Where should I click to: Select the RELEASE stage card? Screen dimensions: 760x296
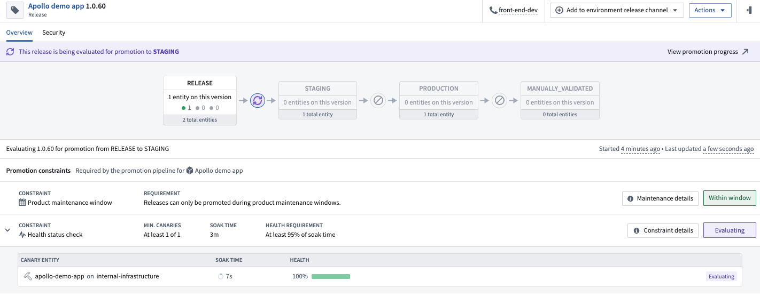tap(200, 100)
